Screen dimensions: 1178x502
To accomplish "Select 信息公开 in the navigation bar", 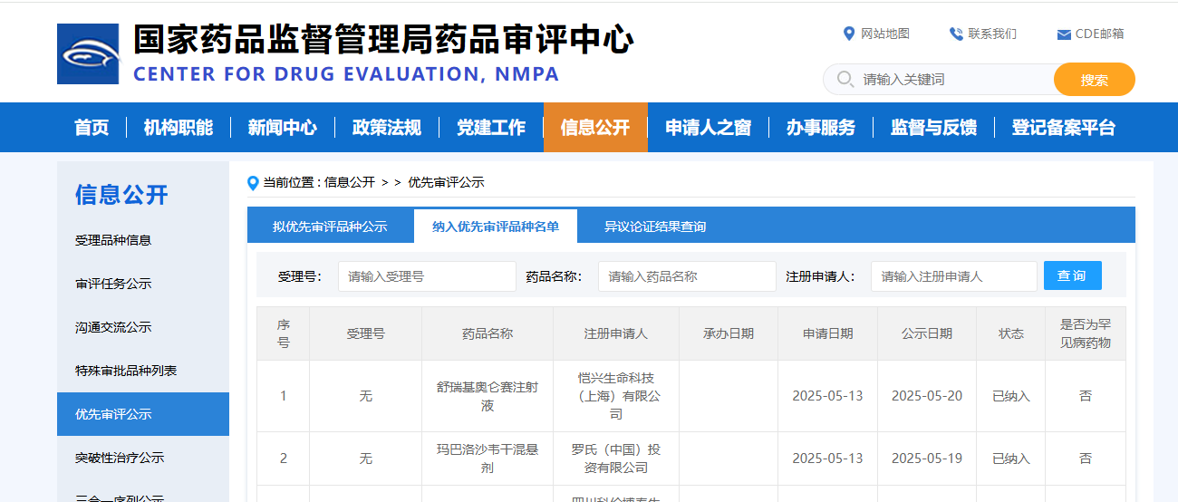I will pos(595,128).
